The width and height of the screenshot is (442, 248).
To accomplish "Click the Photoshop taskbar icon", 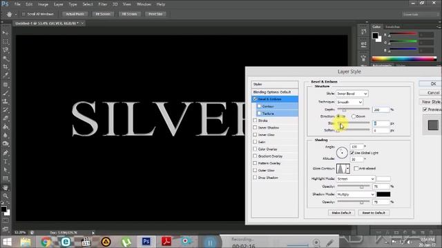I will (x=146, y=242).
